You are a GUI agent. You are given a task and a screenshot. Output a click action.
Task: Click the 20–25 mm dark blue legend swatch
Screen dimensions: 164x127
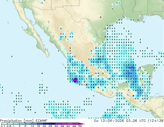(x=46, y=124)
